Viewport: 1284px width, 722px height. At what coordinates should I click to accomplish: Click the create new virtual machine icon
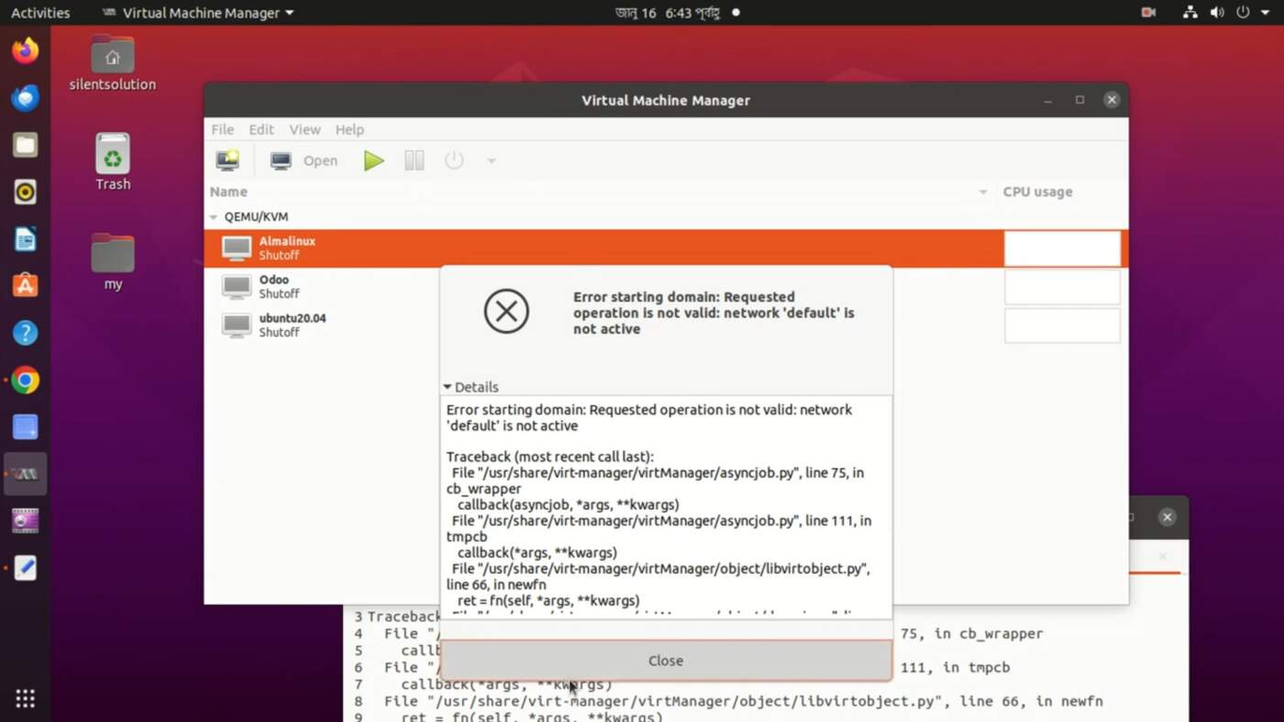pyautogui.click(x=227, y=160)
